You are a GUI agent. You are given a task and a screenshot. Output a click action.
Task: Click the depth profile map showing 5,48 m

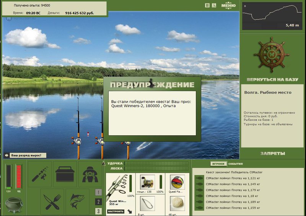click(272, 16)
